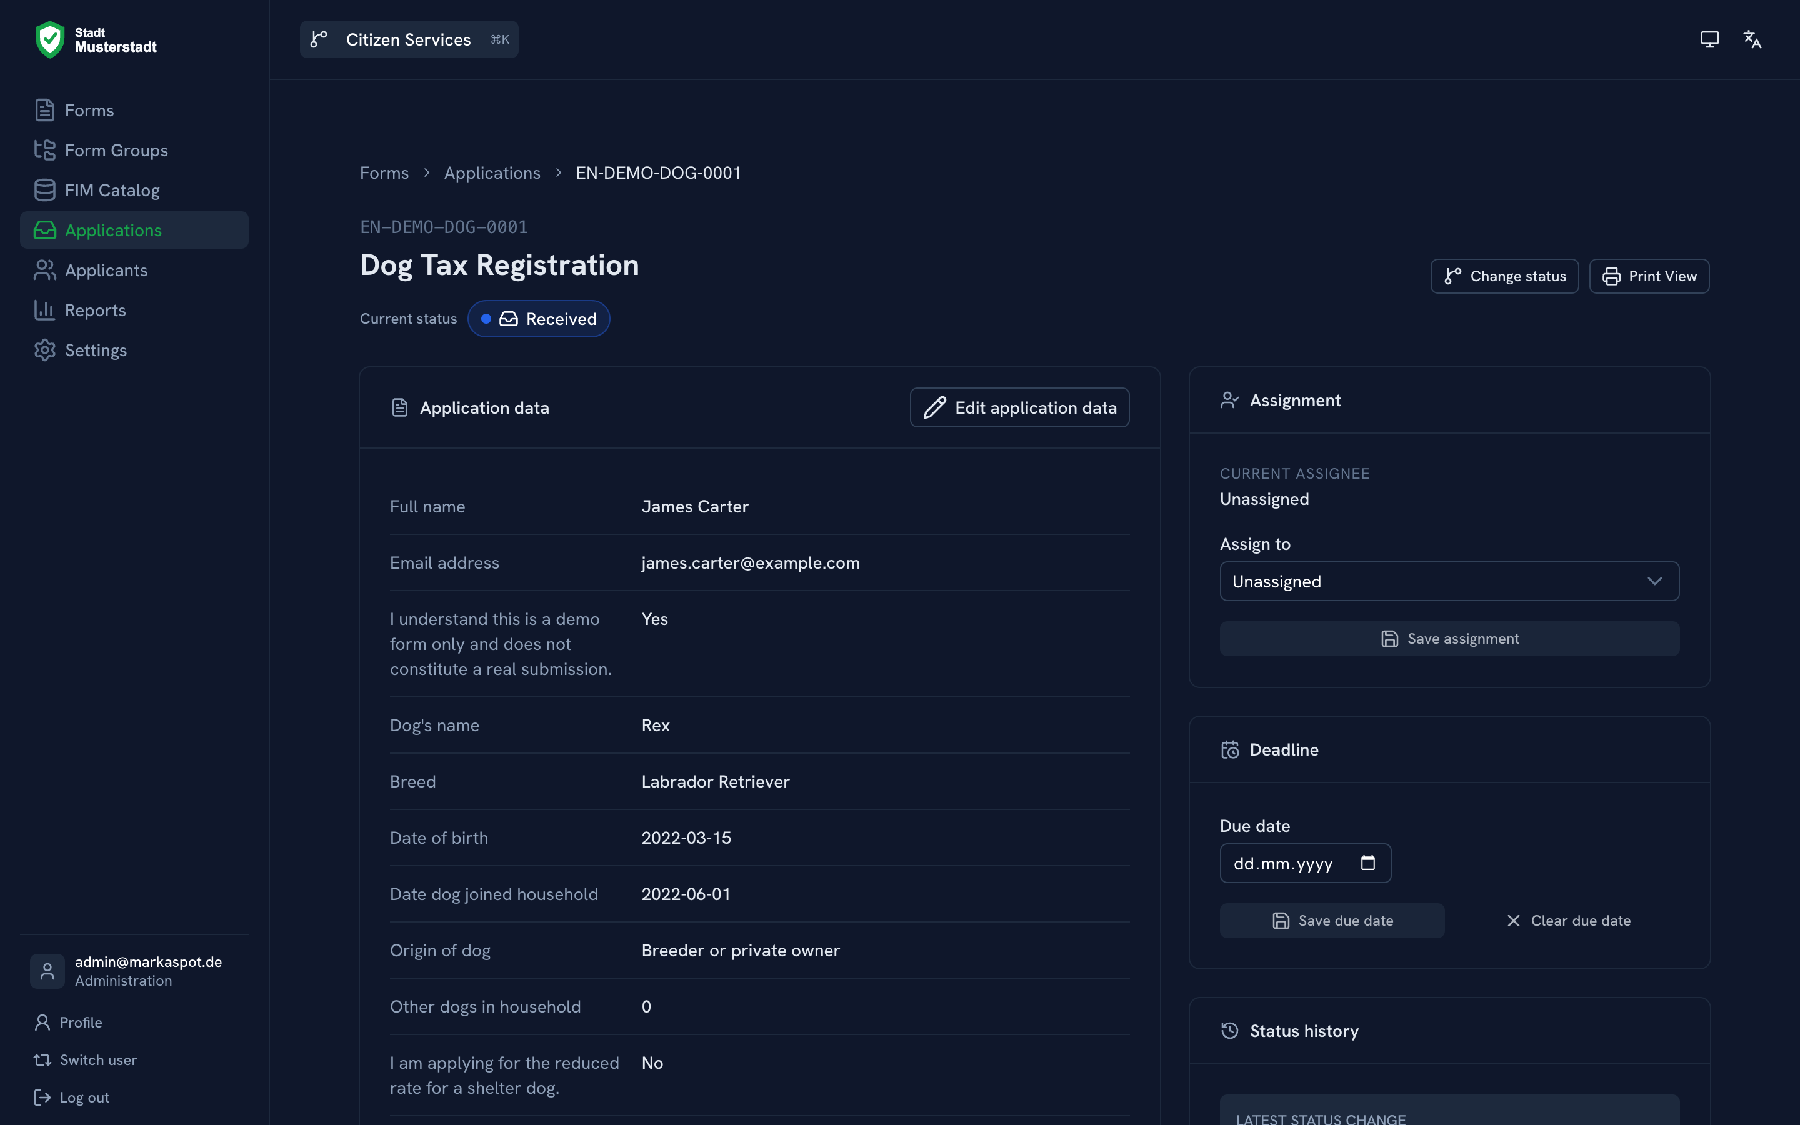Click the Settings gear icon
1800x1125 pixels.
[44, 351]
